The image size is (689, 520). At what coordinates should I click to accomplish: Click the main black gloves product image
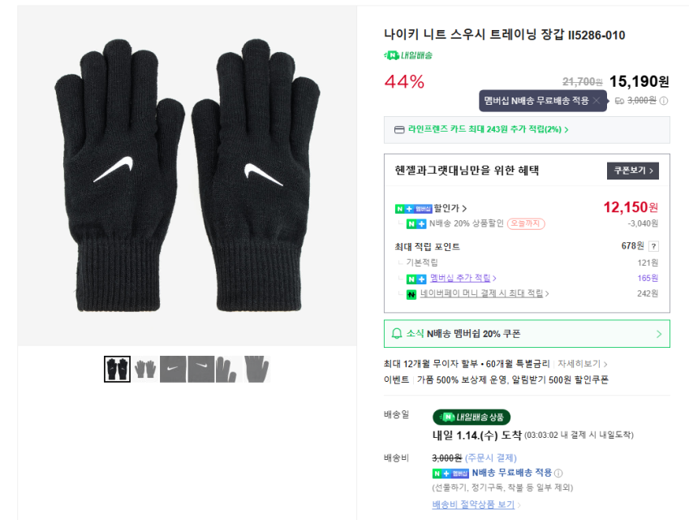[187, 179]
